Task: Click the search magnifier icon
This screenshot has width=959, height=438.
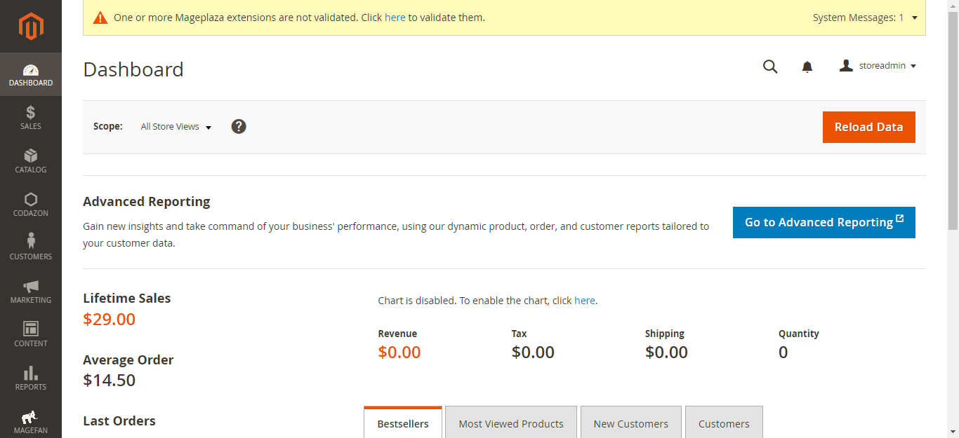Action: coord(770,67)
